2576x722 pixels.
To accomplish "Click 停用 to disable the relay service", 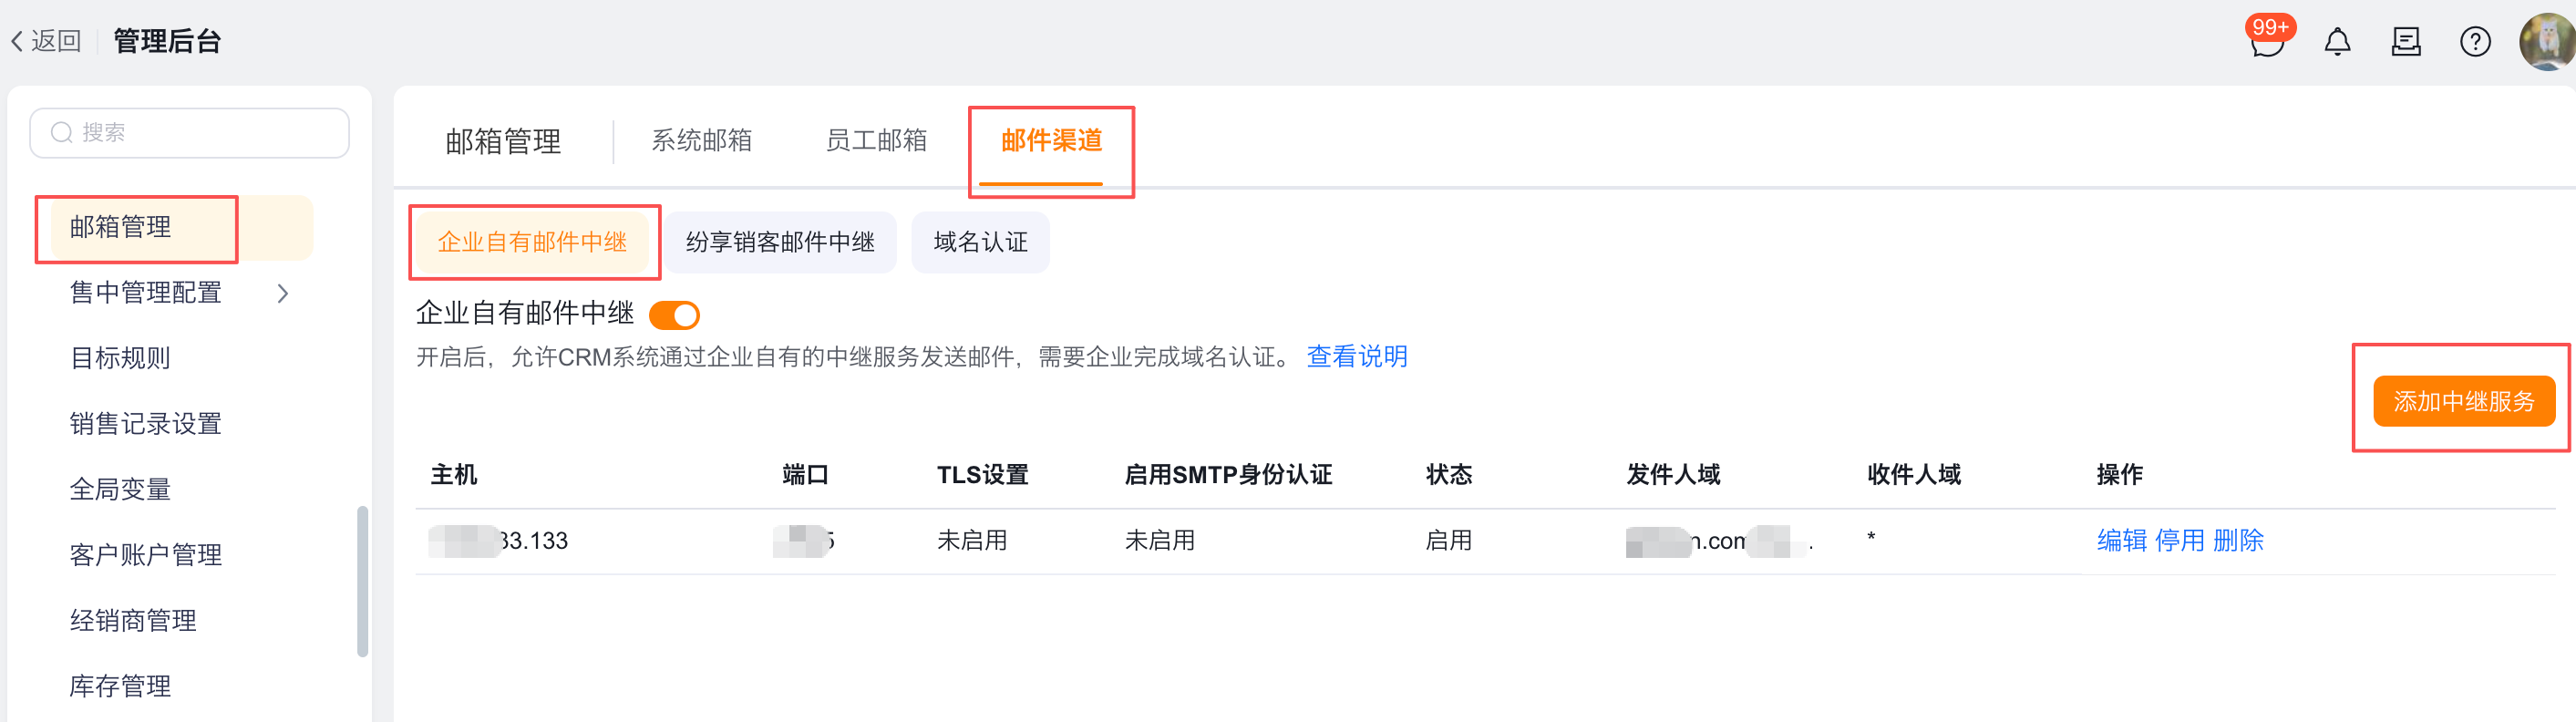I will [x=2180, y=541].
